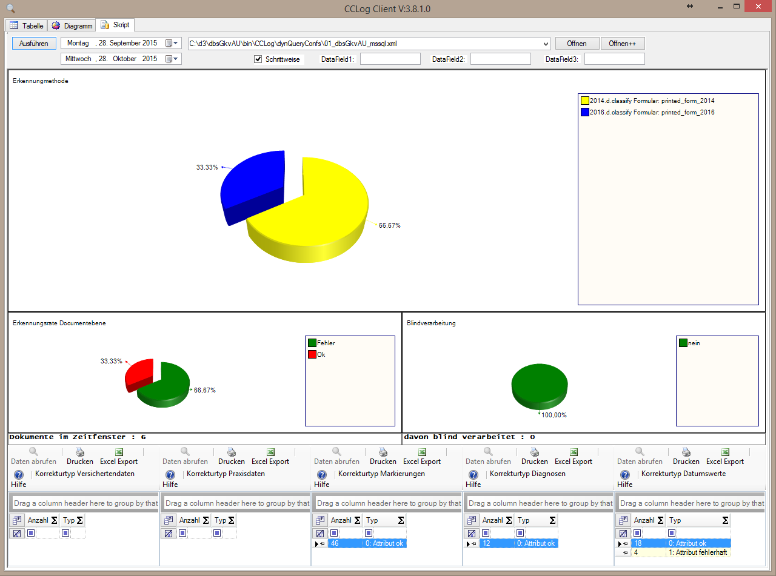Expand the XML config file path dropdown
This screenshot has height=576, width=776.
tap(545, 44)
